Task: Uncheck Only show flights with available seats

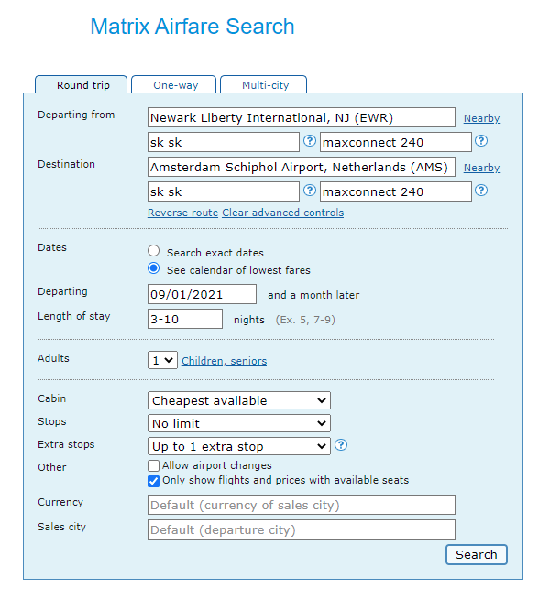Action: point(153,481)
